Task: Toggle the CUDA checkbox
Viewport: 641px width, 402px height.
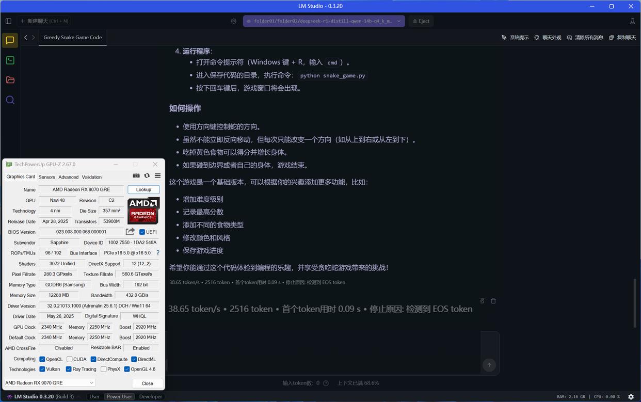Action: tap(69, 359)
